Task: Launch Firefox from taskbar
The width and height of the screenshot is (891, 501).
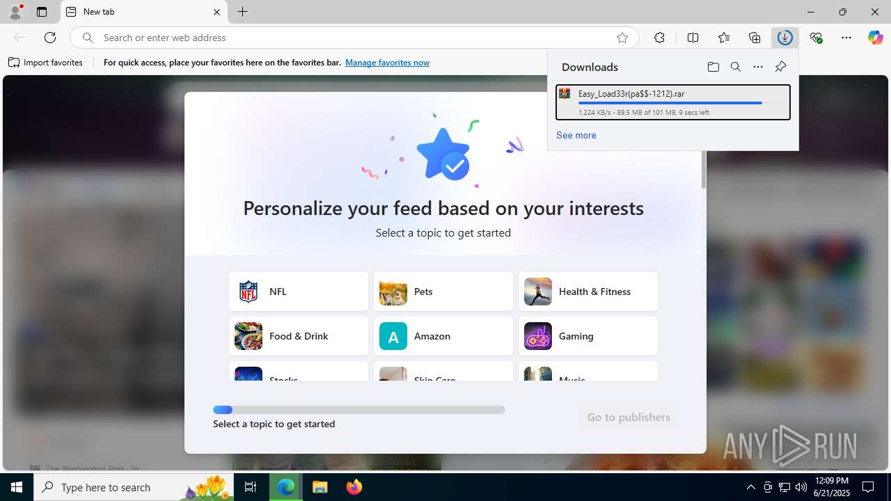Action: pos(354,487)
